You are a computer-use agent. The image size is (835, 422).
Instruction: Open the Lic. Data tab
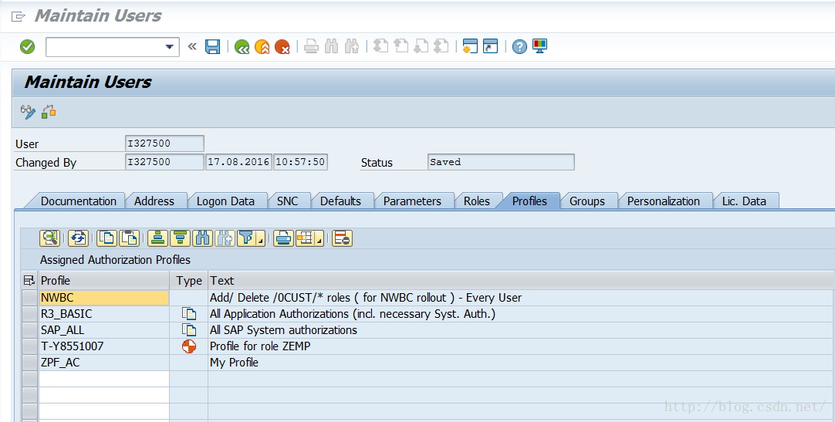tap(744, 201)
